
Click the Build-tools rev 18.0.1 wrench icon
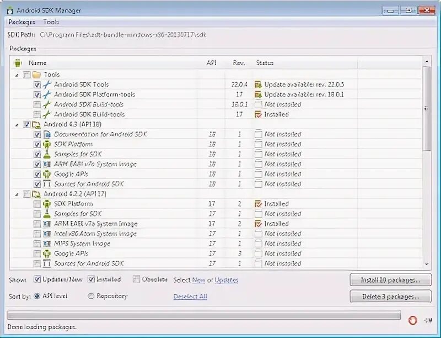[47, 104]
